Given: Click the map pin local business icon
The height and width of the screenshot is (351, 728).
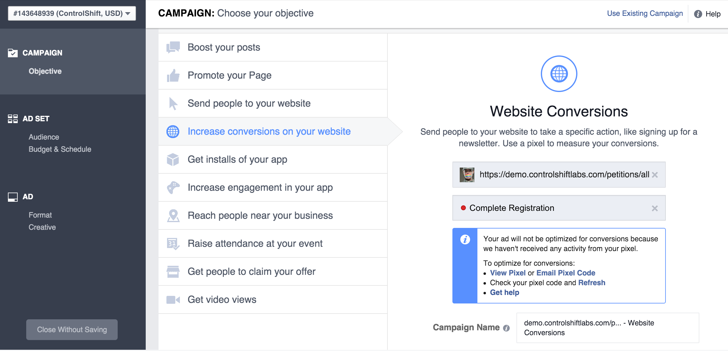Looking at the screenshot, I should [173, 215].
